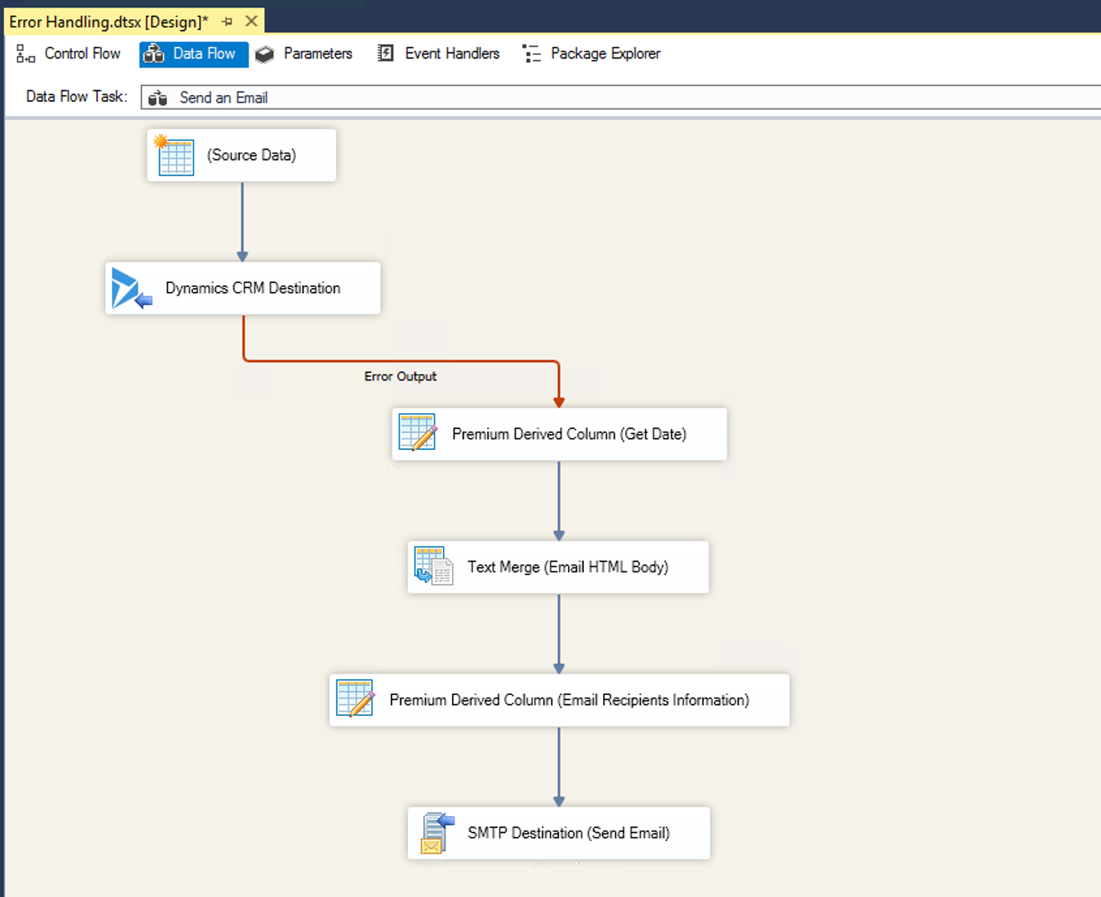The image size is (1101, 897).
Task: Click the Source Data table icon
Action: pos(174,155)
